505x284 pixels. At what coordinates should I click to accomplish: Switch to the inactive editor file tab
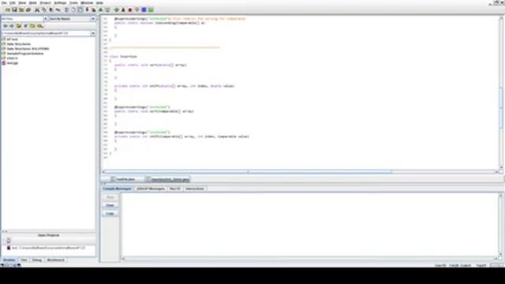tap(125, 179)
